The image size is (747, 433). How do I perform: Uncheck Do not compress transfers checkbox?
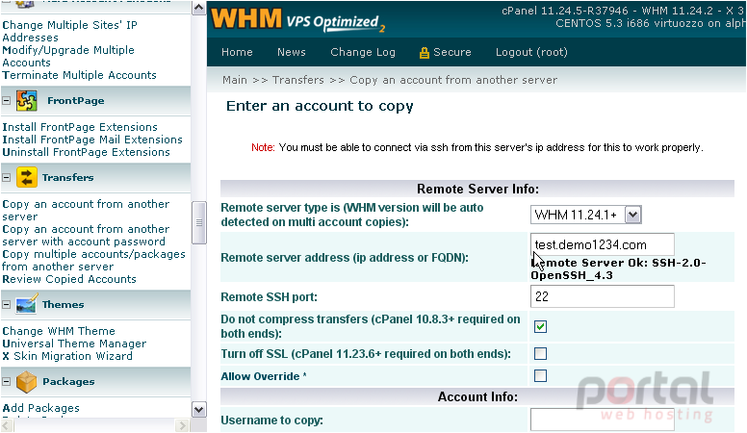coord(540,327)
